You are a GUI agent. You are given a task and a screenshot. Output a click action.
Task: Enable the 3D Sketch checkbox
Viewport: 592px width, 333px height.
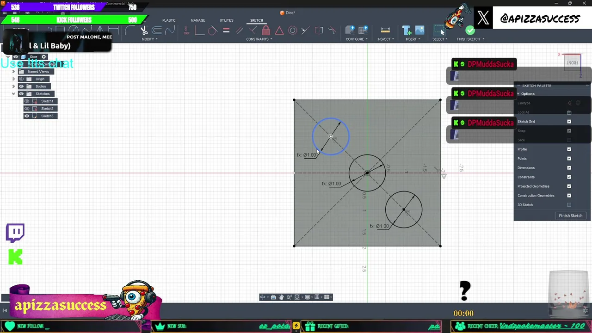[569, 205]
